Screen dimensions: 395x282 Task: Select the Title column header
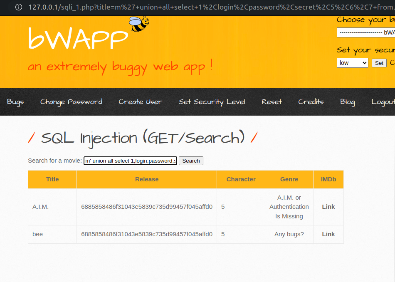tap(52, 179)
